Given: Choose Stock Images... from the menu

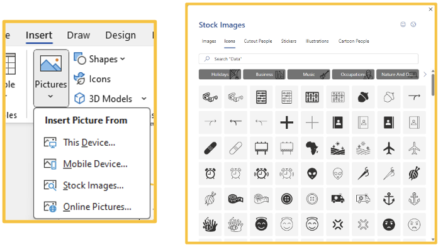Looking at the screenshot, I should coord(92,185).
